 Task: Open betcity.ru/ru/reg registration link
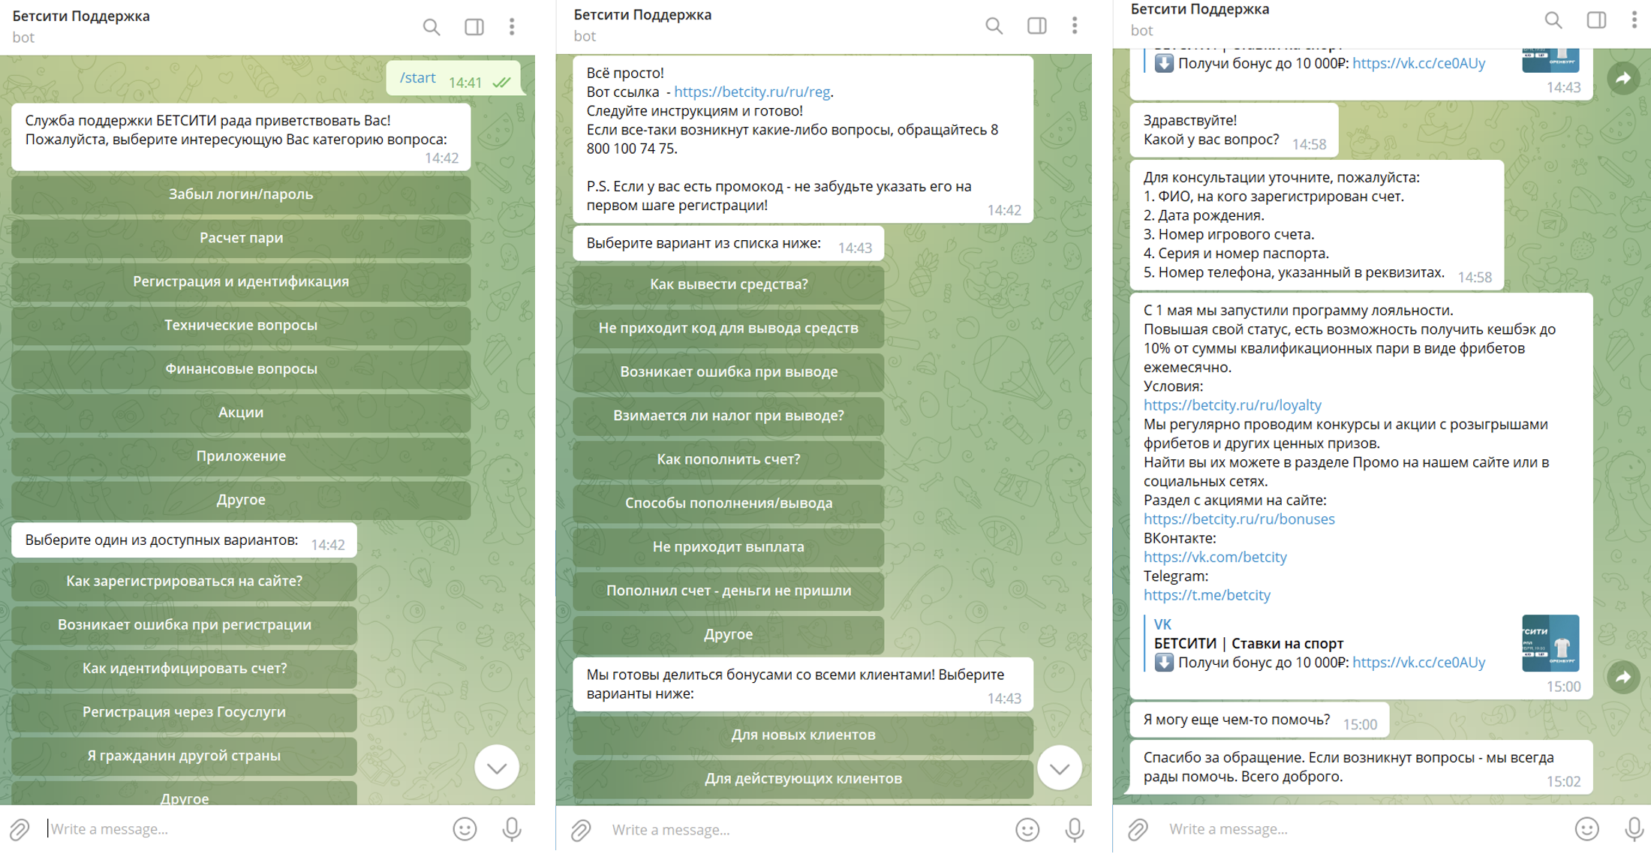pyautogui.click(x=752, y=92)
